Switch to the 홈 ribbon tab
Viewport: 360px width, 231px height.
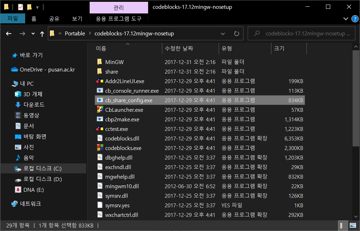point(34,18)
